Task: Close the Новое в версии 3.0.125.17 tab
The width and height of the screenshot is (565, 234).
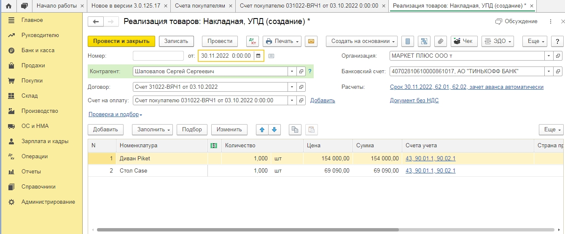Action: 166,6
